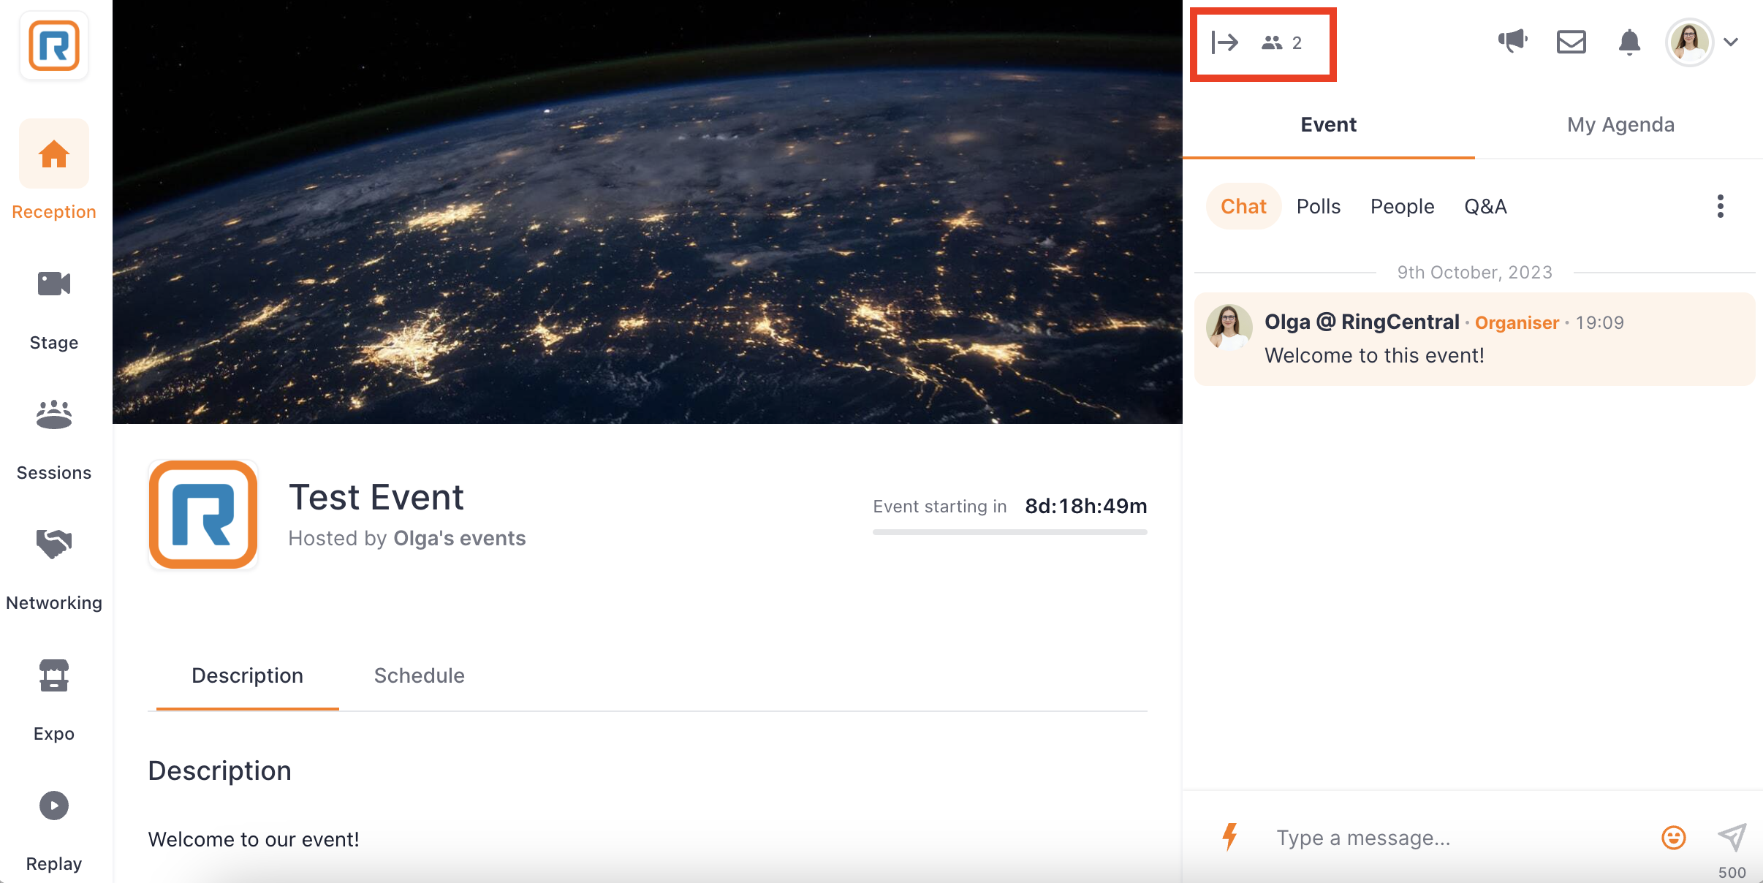
Task: Open the Description tab
Action: click(247, 675)
